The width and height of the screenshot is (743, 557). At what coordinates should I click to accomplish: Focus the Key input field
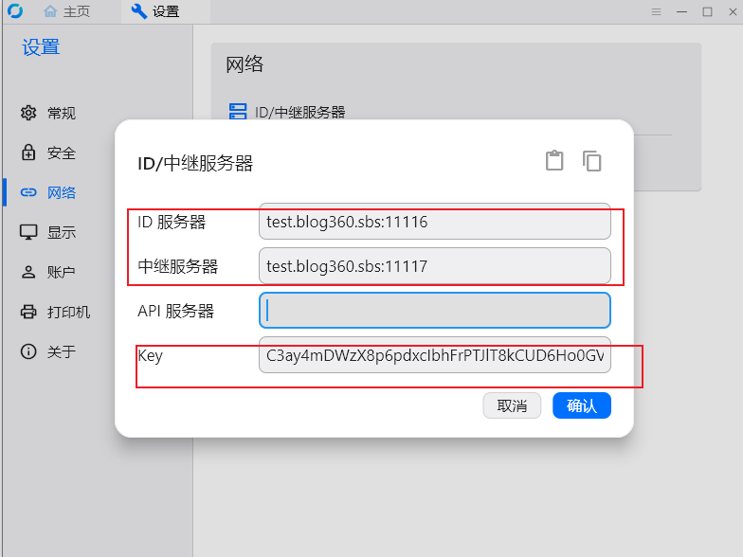(434, 355)
